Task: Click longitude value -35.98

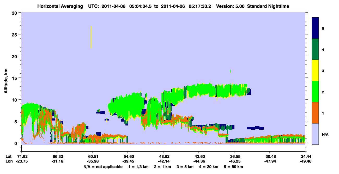Action: click(92, 161)
